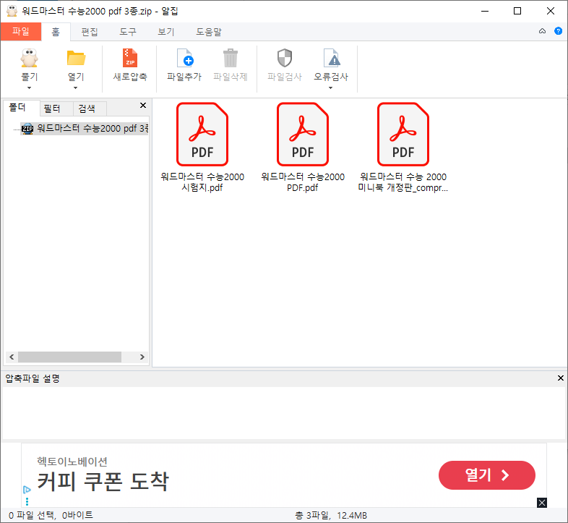The image size is (568, 523).
Task: Click the 파일삭제 trash icon
Action: point(231,58)
